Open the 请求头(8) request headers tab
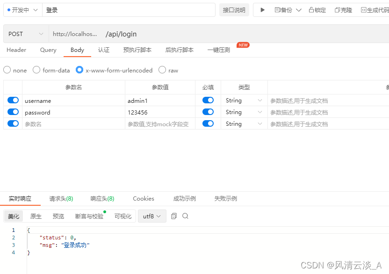This screenshot has width=389, height=274. [x=61, y=199]
